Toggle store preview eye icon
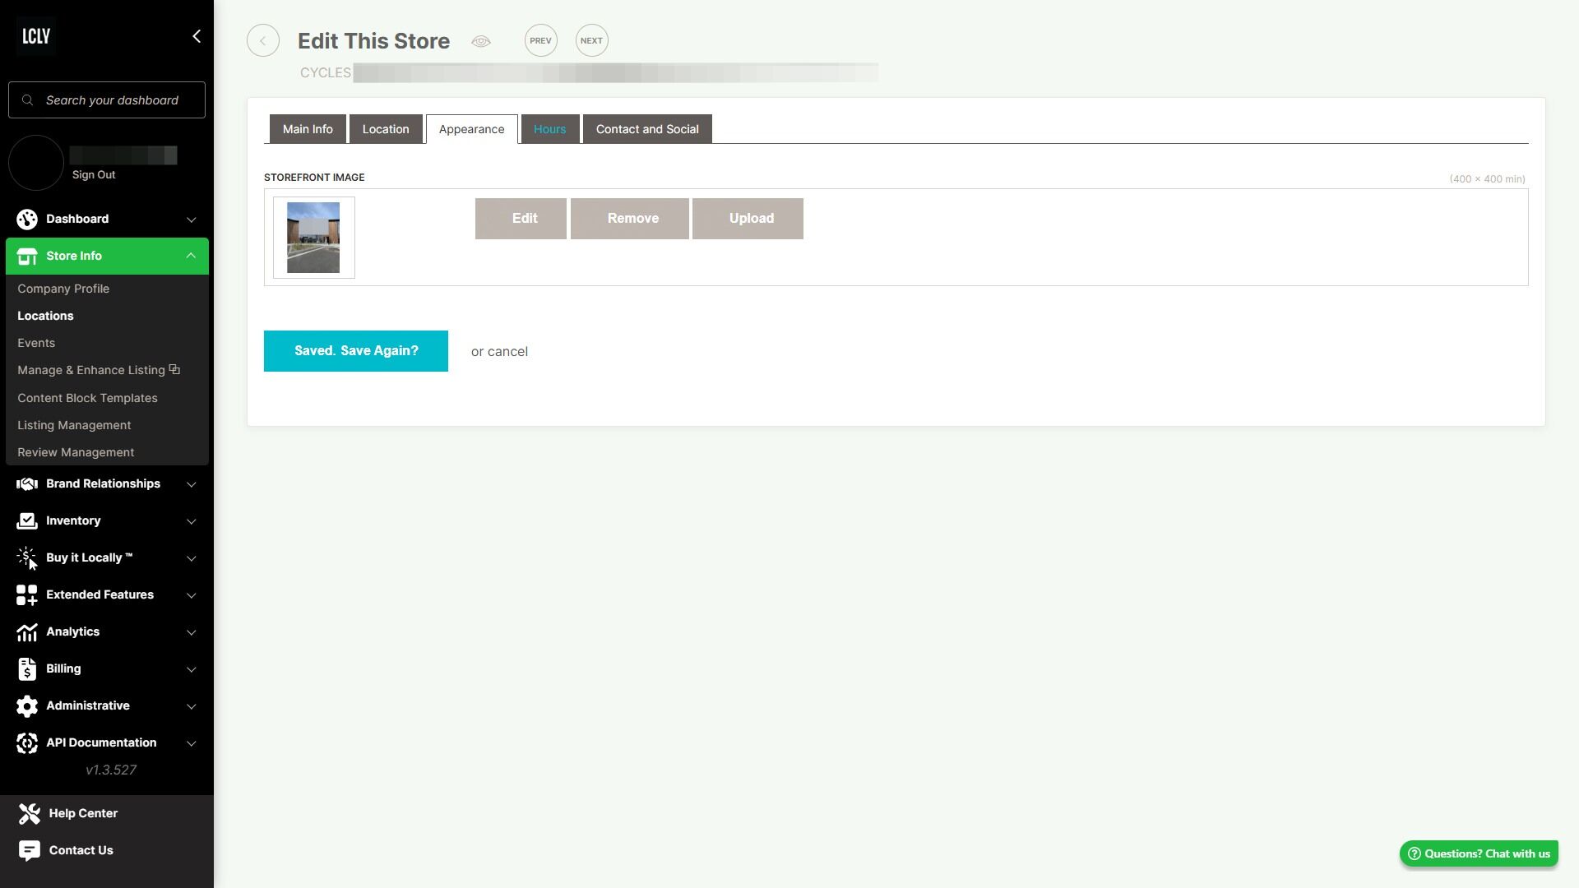Viewport: 1579px width, 888px height. [x=481, y=41]
